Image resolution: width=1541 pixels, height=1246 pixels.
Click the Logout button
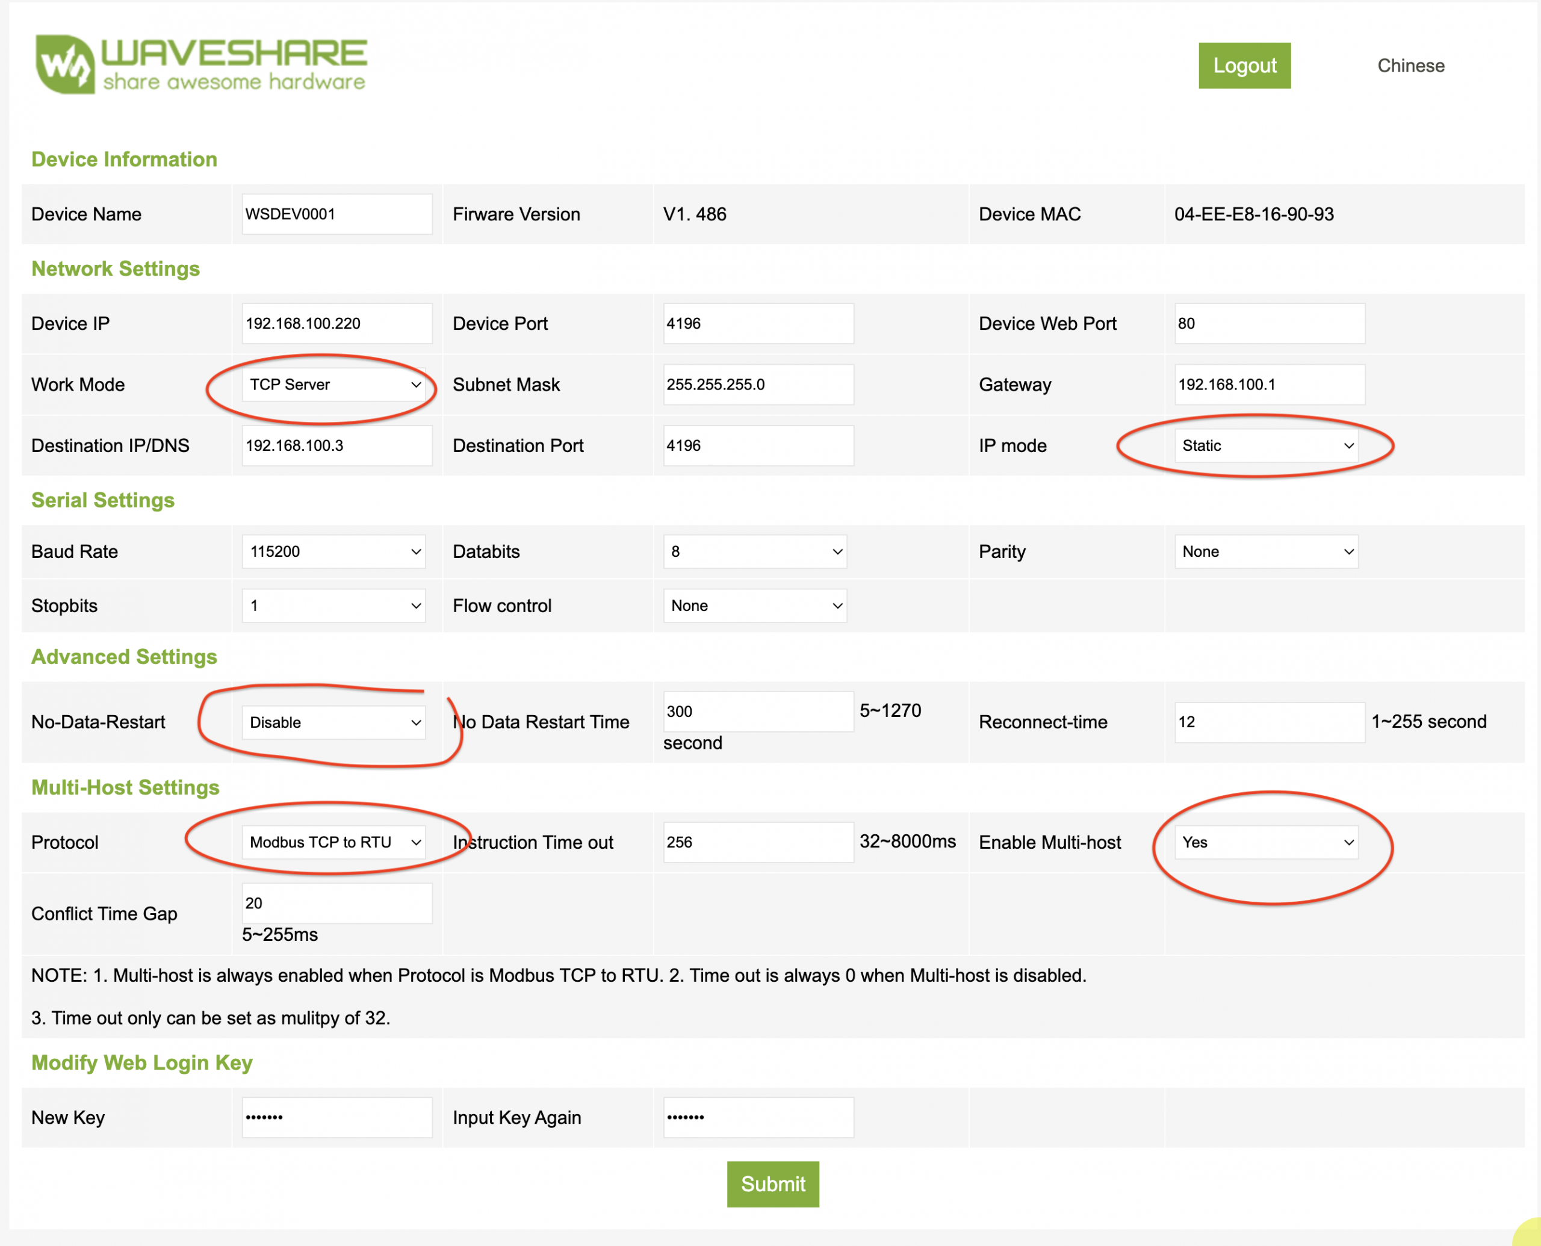pos(1244,66)
